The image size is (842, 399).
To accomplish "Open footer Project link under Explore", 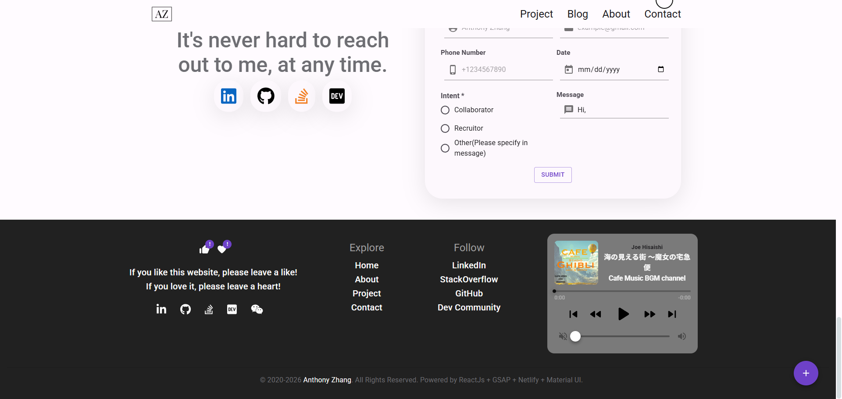I will [367, 293].
